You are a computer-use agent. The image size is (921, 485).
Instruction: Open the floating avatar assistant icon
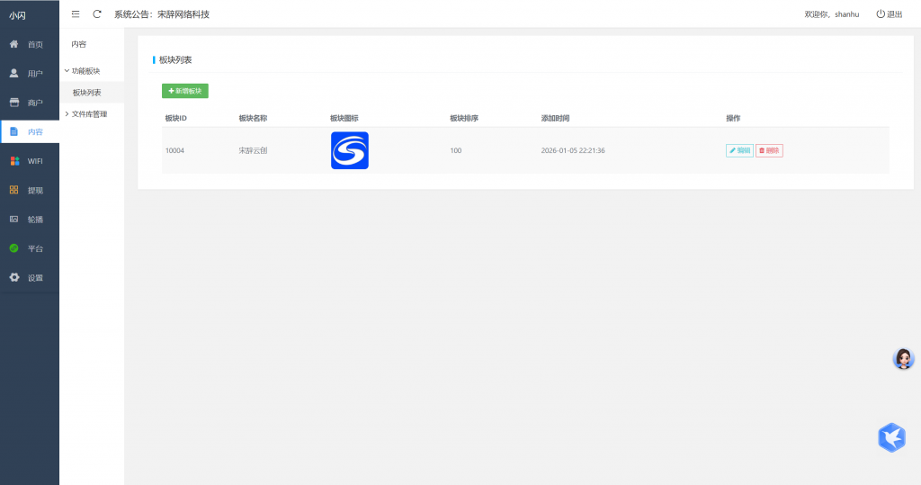pos(903,359)
